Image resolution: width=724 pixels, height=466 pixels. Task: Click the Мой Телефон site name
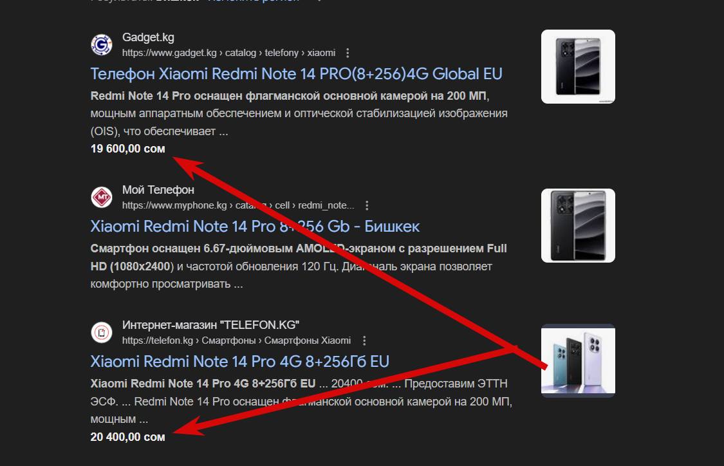158,190
